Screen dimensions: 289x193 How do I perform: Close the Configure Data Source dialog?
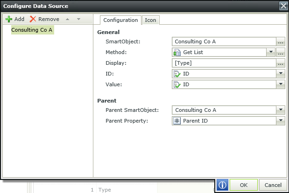(x=283, y=6)
